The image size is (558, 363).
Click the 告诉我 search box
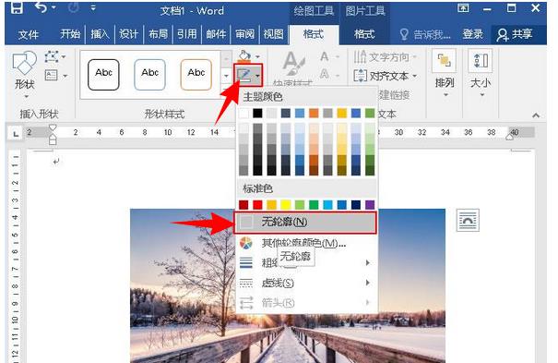[425, 34]
